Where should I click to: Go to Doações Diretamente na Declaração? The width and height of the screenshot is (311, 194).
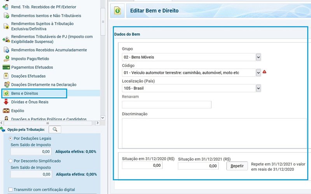44,85
